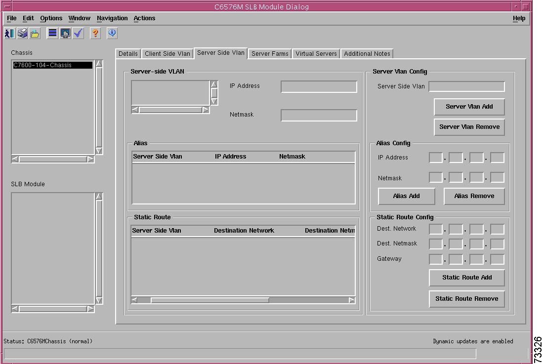The image size is (544, 364).
Task: Click Server-side VLAN list scroll down arrow
Action: pos(214,101)
